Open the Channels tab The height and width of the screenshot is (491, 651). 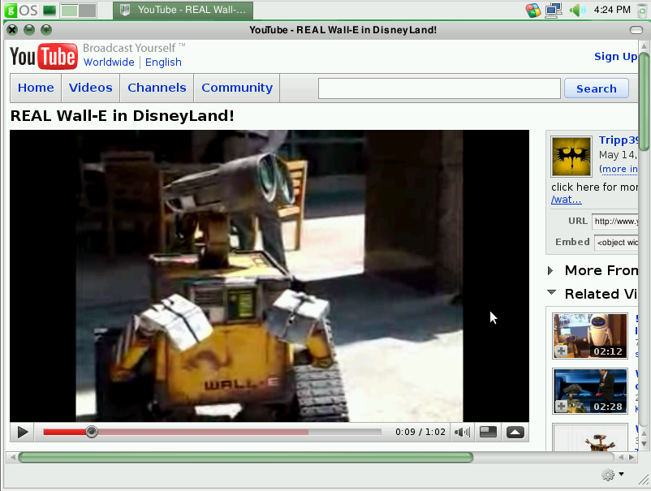(157, 88)
